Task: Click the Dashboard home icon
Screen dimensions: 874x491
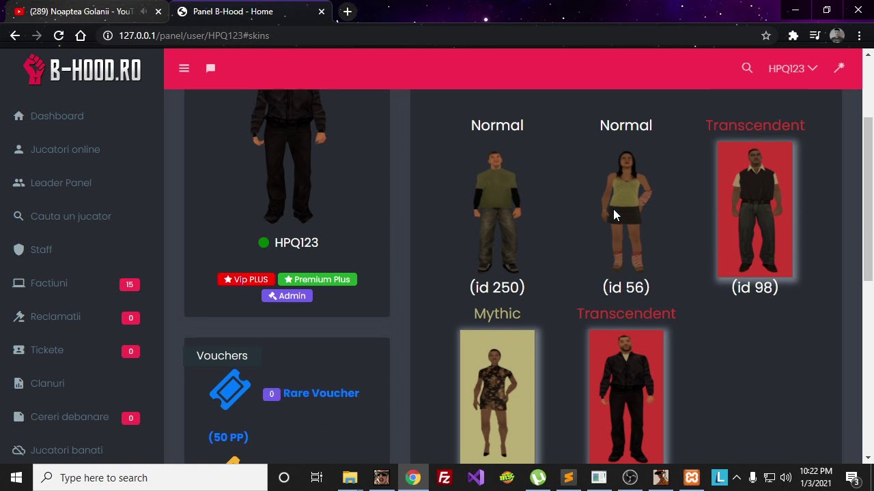Action: click(18, 116)
